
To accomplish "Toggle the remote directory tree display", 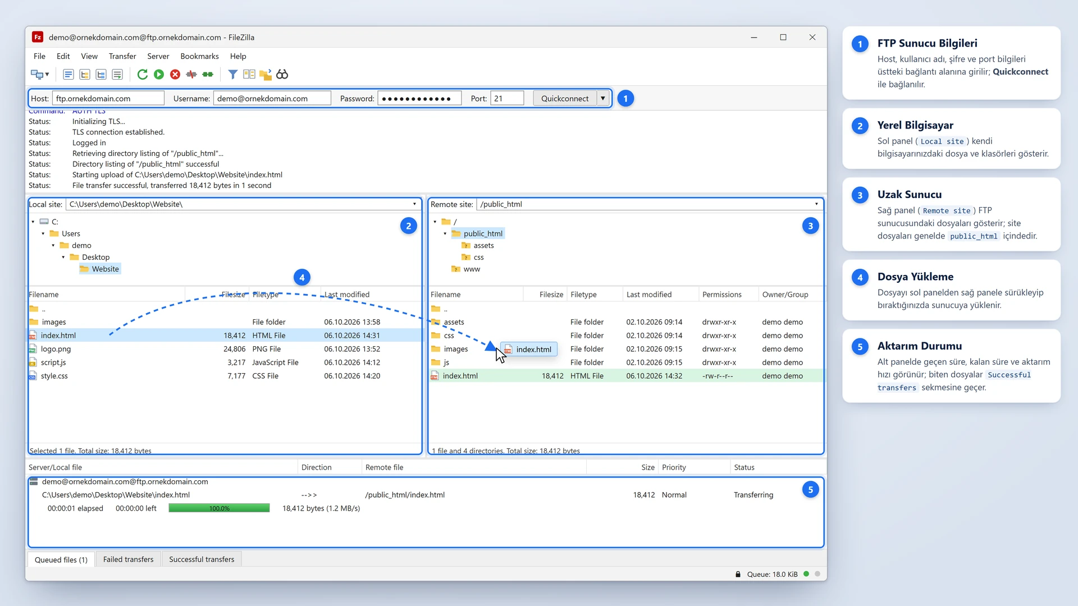I will (101, 74).
